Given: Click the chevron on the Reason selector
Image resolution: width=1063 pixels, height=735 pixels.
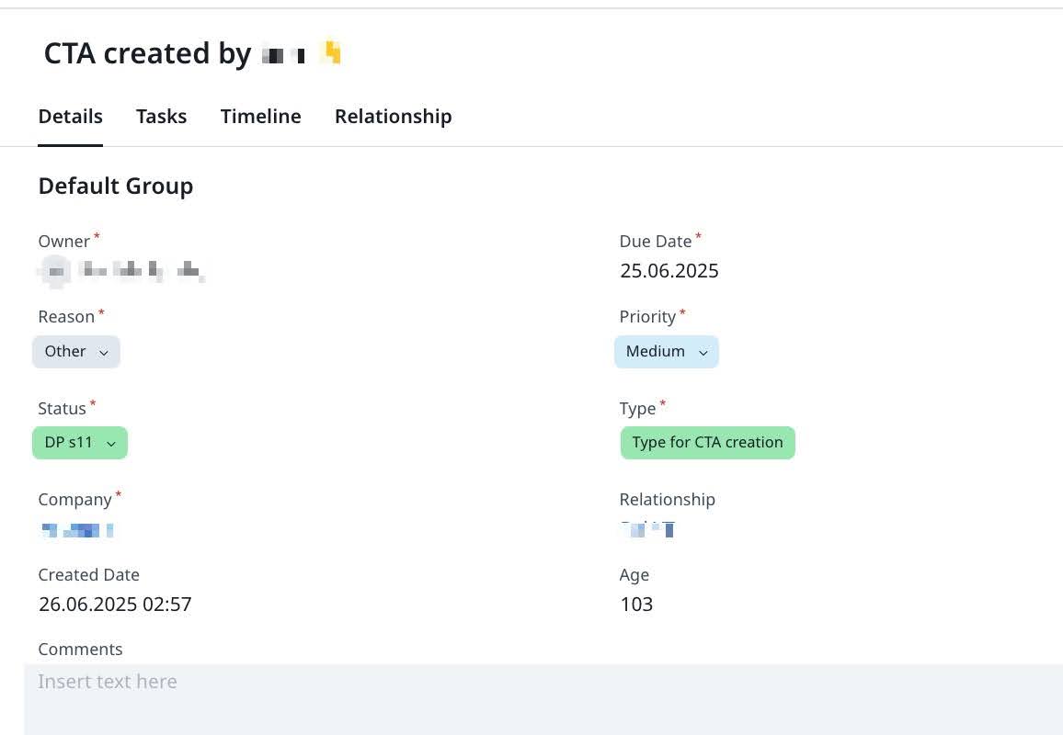Looking at the screenshot, I should 104,352.
